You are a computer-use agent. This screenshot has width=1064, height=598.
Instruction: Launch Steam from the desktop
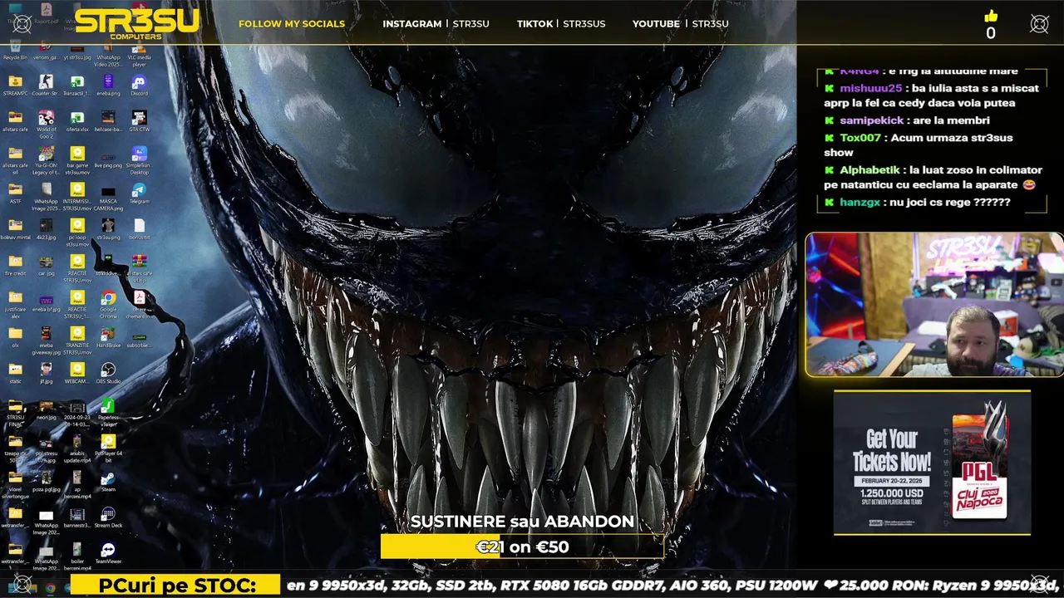(x=108, y=481)
